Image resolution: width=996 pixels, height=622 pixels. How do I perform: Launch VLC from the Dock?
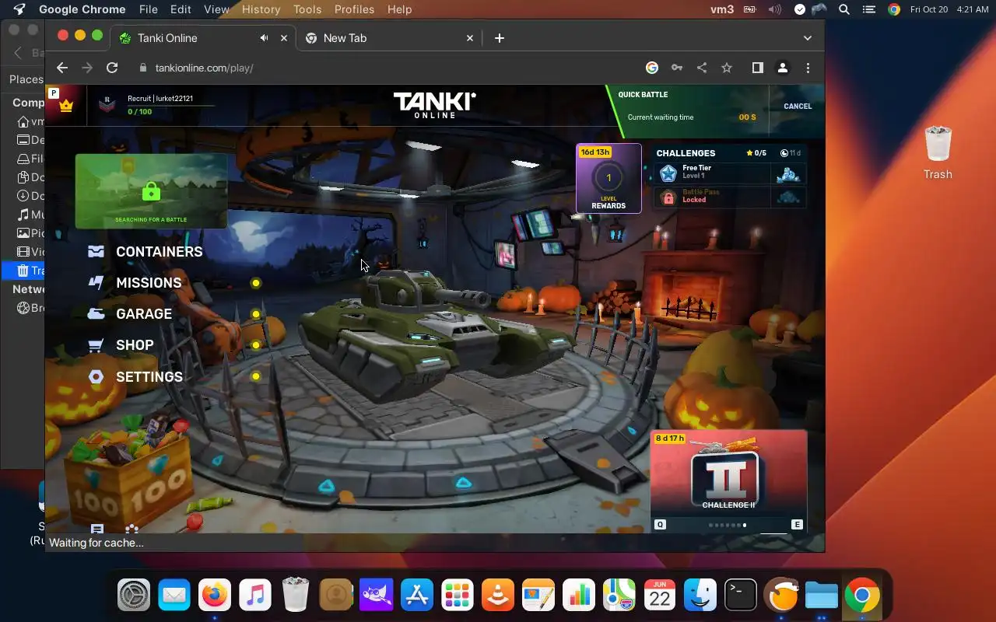click(x=498, y=596)
